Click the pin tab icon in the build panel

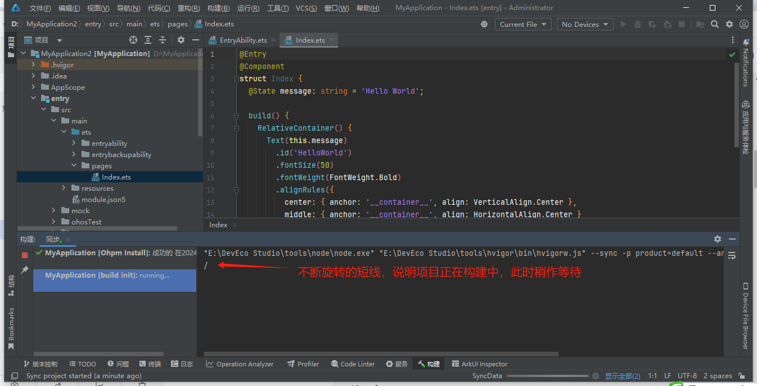click(25, 270)
